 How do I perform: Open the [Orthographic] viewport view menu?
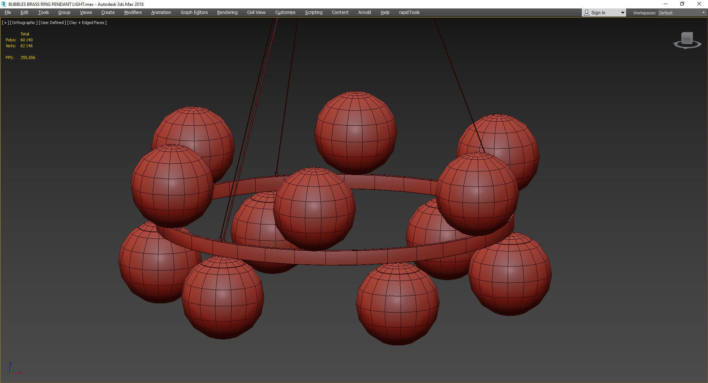point(24,22)
